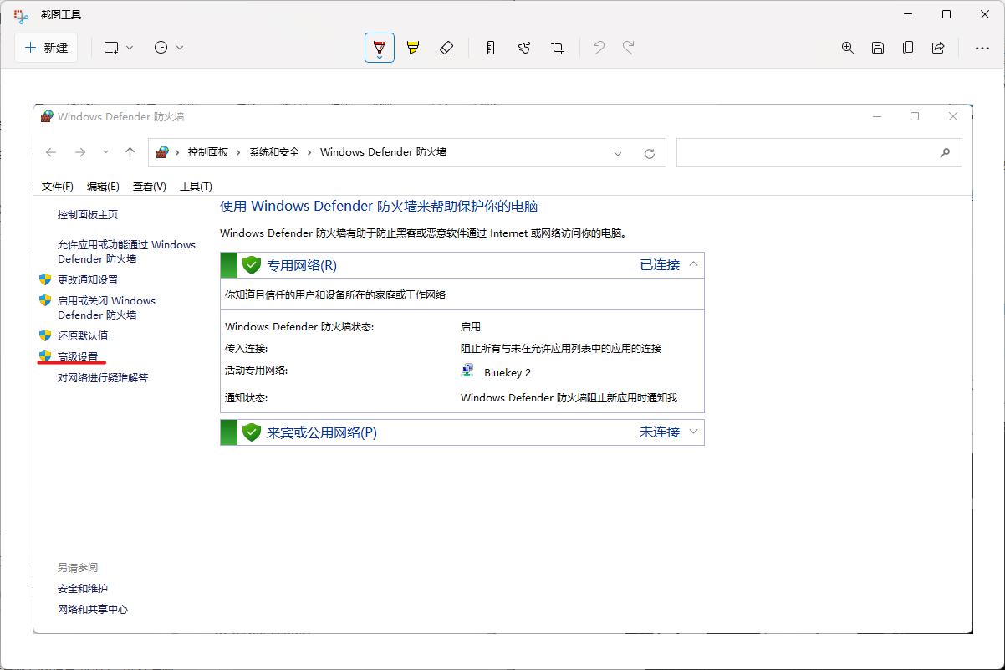This screenshot has height=670, width=1005.
Task: Click the 控制面板 breadcrumb
Action: (208, 152)
